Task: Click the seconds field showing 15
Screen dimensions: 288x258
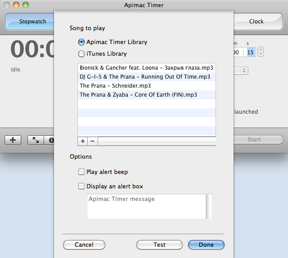Action: [x=251, y=53]
